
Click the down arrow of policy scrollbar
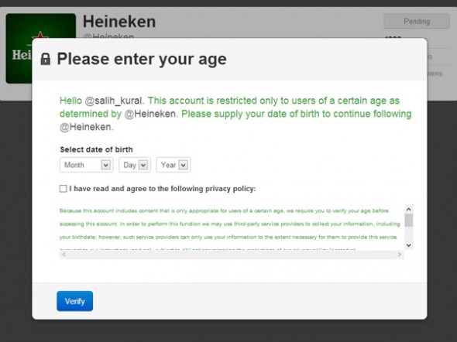coord(409,245)
